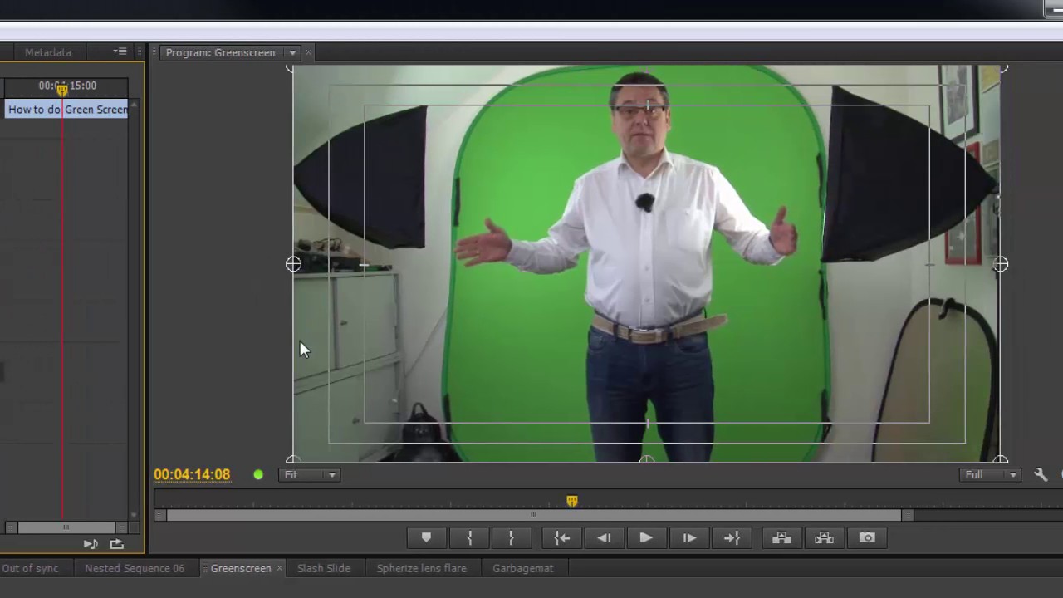Screen dimensions: 1063x598
Task: Open the Fit zoom level dropdown
Action: point(309,475)
